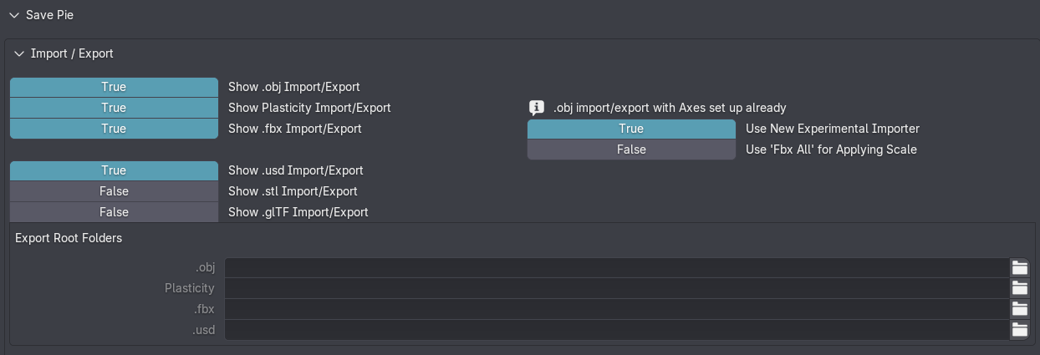Toggle Show .obj Import/Export
1040x355 pixels.
click(x=114, y=87)
